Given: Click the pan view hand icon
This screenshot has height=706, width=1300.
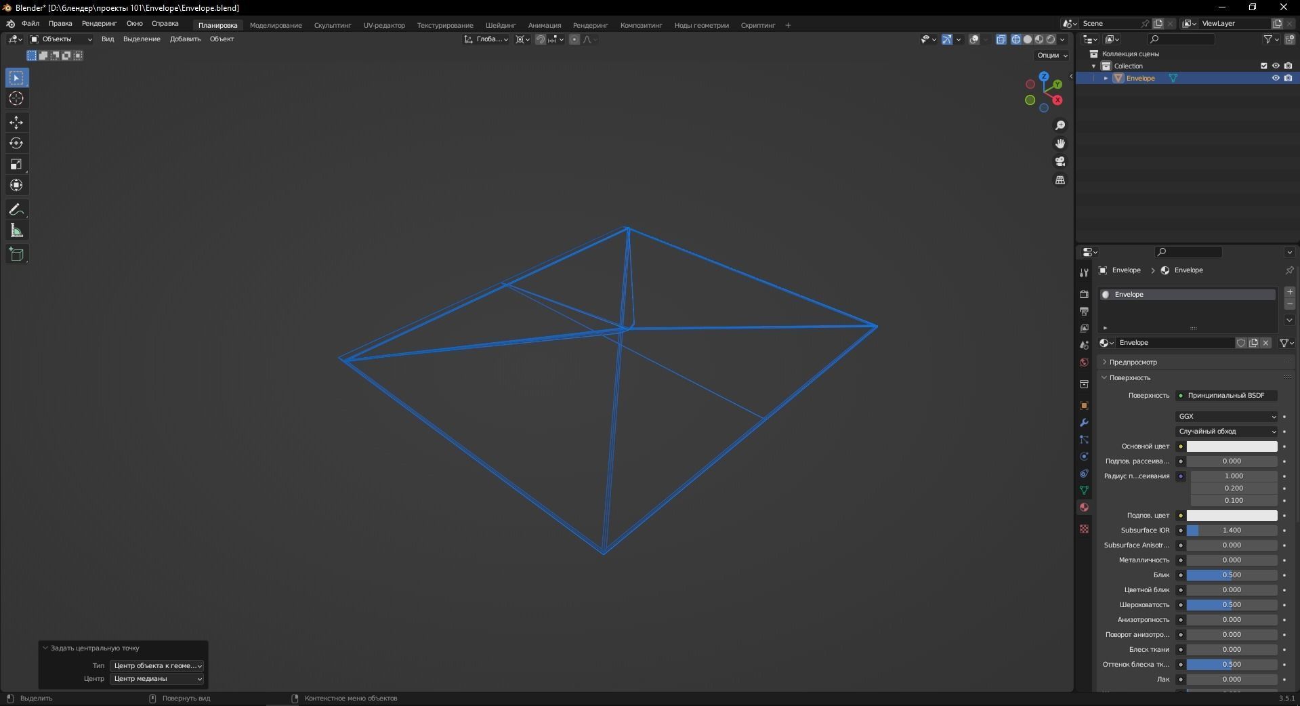Looking at the screenshot, I should pyautogui.click(x=1060, y=144).
